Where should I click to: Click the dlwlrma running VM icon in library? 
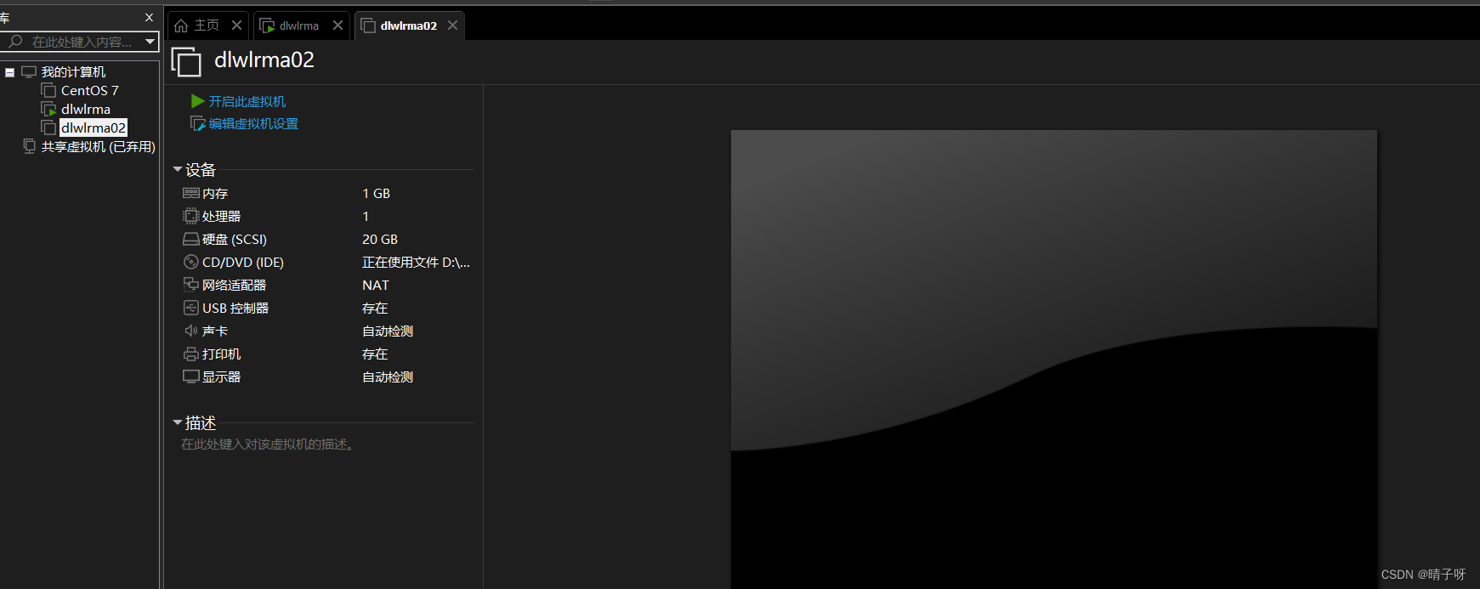[49, 109]
